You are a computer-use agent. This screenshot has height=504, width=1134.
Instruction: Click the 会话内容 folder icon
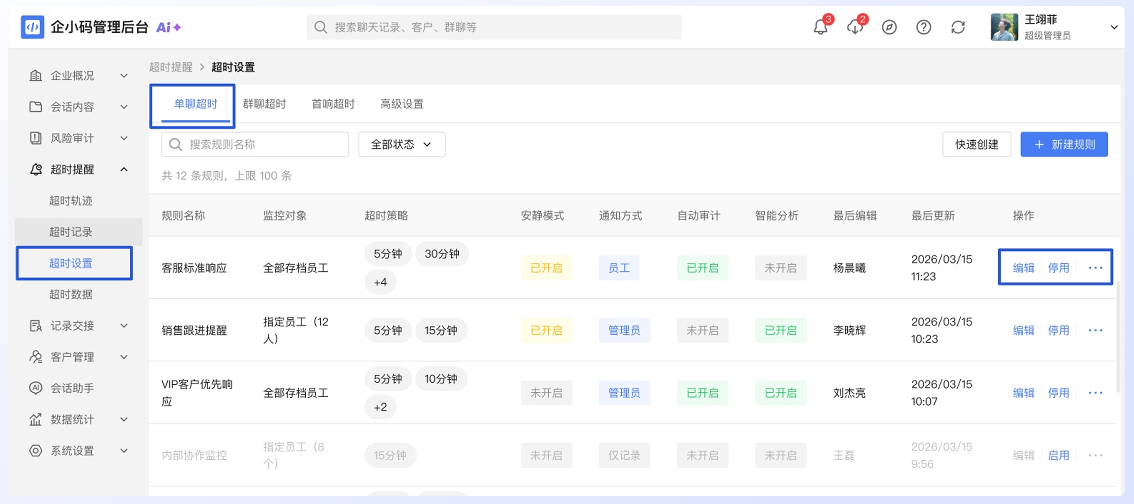point(36,107)
